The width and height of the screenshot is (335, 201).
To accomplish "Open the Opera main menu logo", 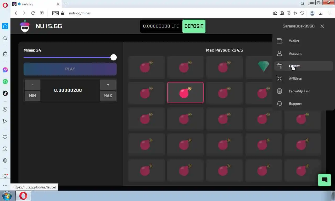I will pyautogui.click(x=5, y=5).
